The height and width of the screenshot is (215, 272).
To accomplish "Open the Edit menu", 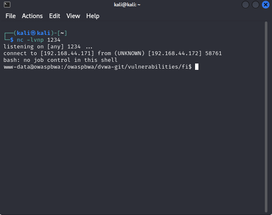I will (55, 16).
